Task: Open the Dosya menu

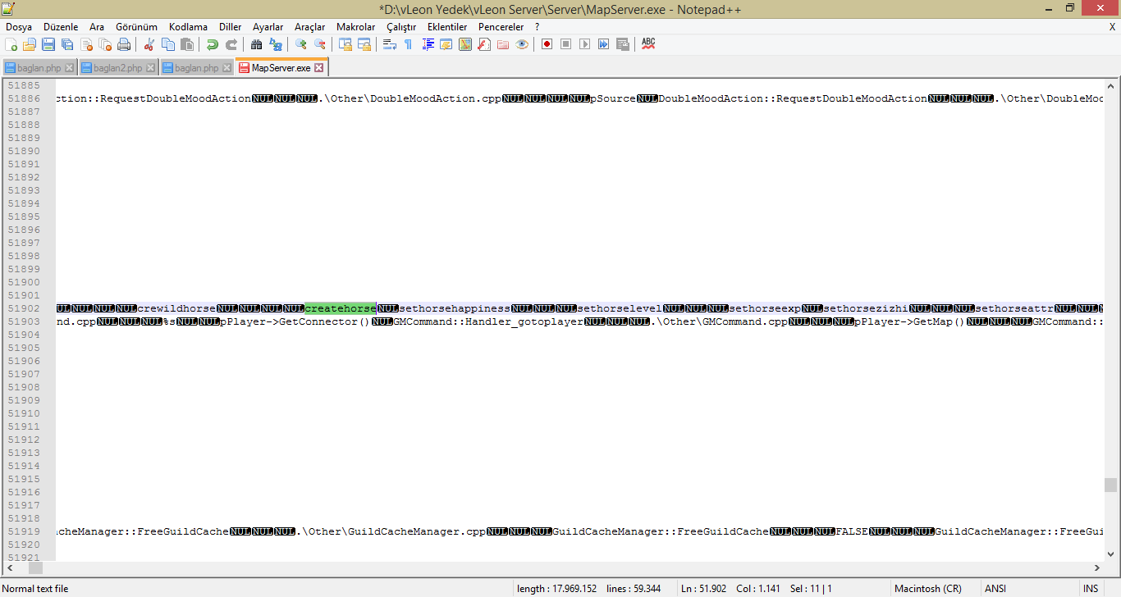Action: pos(19,27)
